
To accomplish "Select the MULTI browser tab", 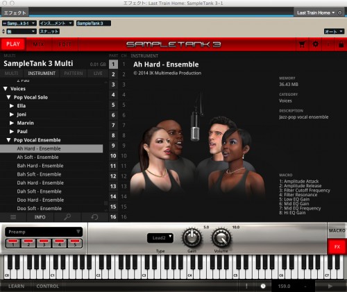I will (x=11, y=74).
